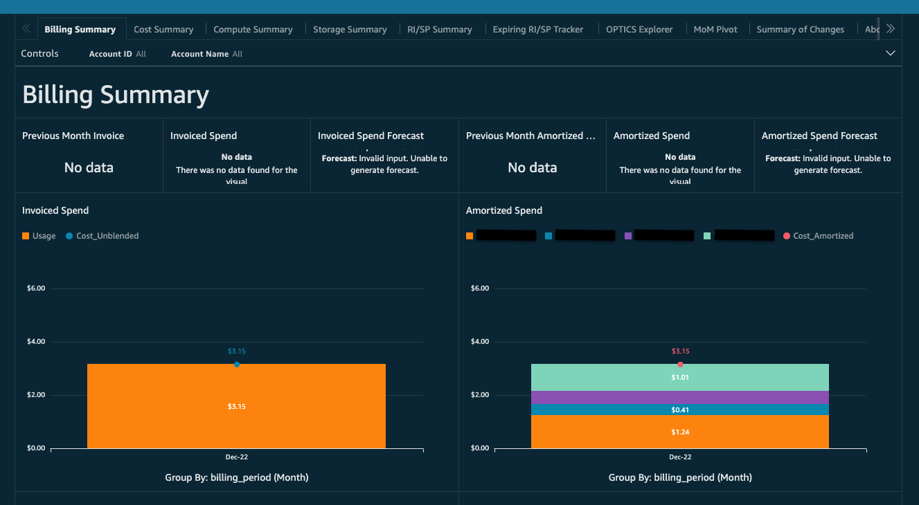
Task: Select the Dec-22 bar in Invoiced Spend
Action: coord(236,406)
